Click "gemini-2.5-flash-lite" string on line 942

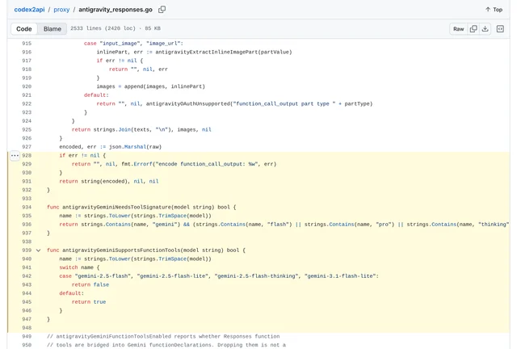(172, 276)
